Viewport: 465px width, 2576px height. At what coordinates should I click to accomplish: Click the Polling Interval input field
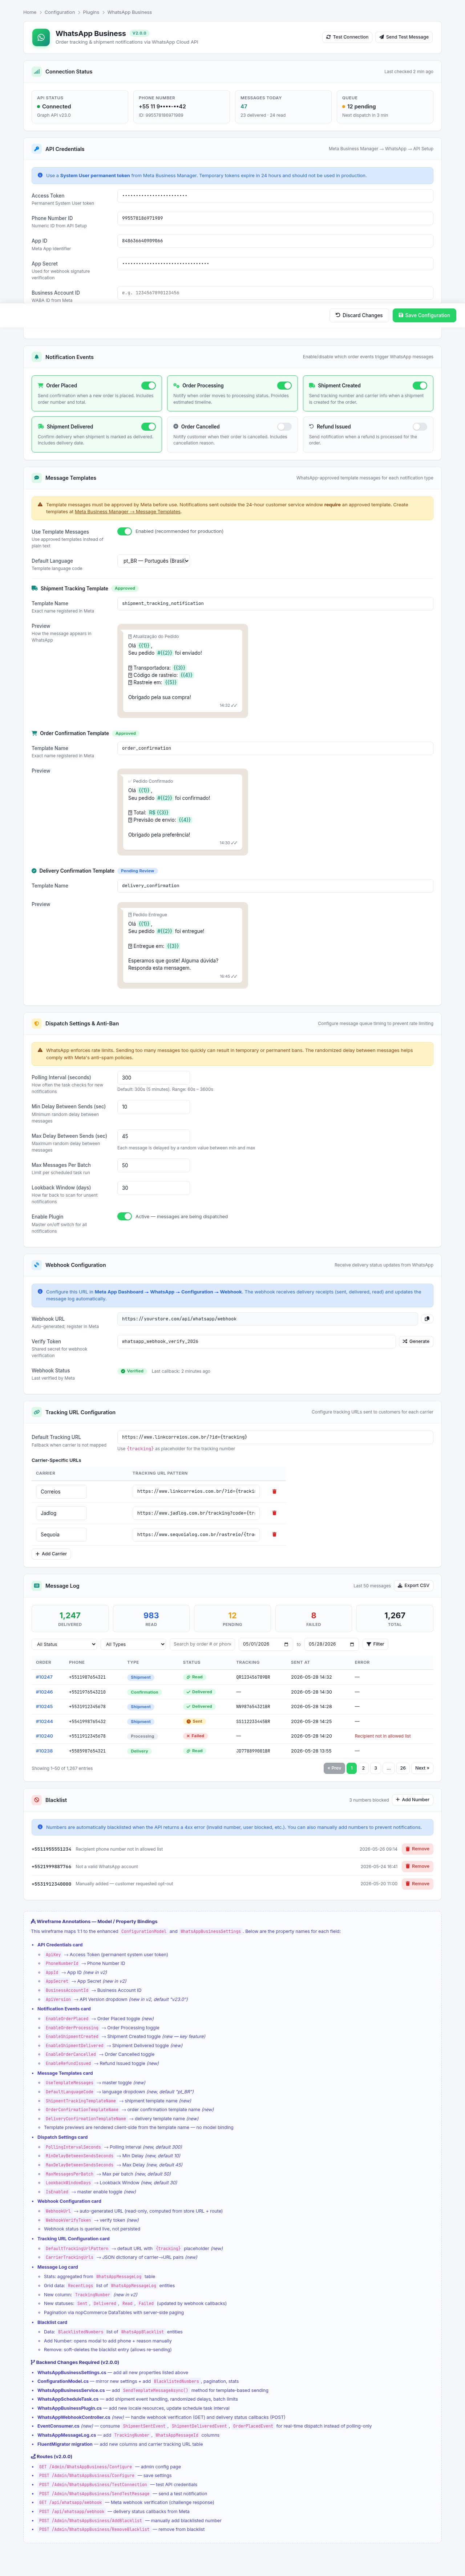pos(154,1078)
